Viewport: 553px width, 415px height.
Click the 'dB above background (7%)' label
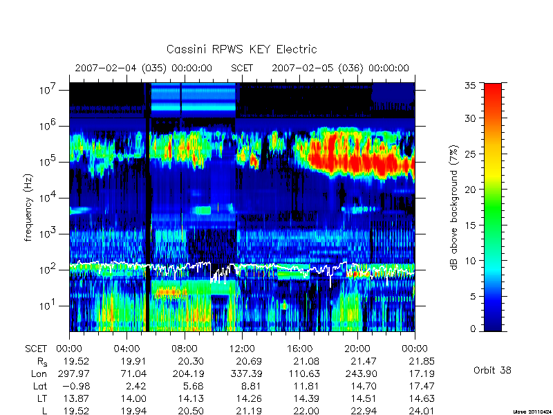pyautogui.click(x=454, y=207)
